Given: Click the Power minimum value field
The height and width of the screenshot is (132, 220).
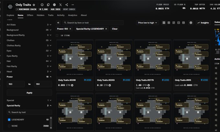Looking at the screenshot, I should [x=16, y=84].
